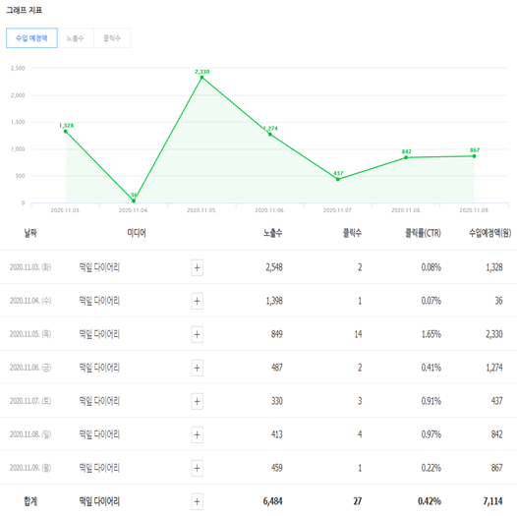Click the 2,330 peak data point

[x=201, y=78]
